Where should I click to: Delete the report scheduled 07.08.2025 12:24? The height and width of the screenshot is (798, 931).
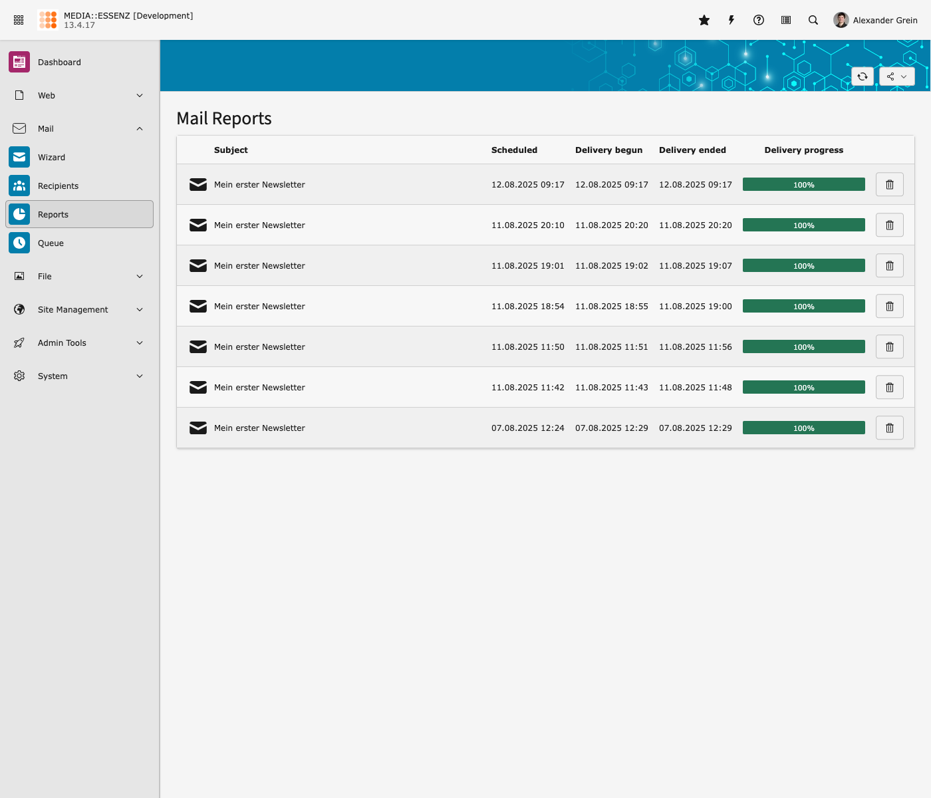coord(889,428)
